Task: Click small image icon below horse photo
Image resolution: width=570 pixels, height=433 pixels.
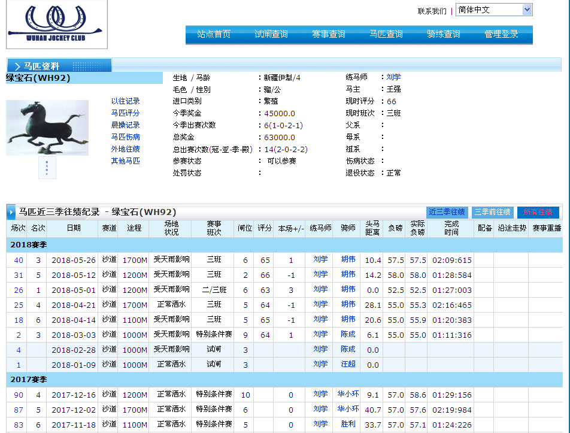Action: [47, 168]
